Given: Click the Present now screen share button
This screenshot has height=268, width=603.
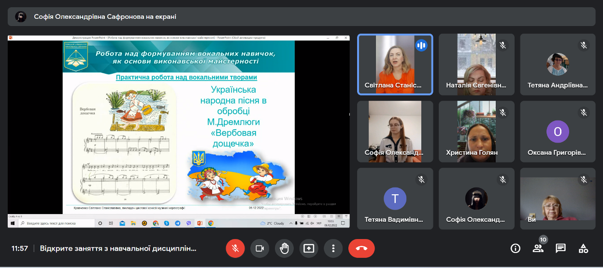Looking at the screenshot, I should click(x=309, y=248).
